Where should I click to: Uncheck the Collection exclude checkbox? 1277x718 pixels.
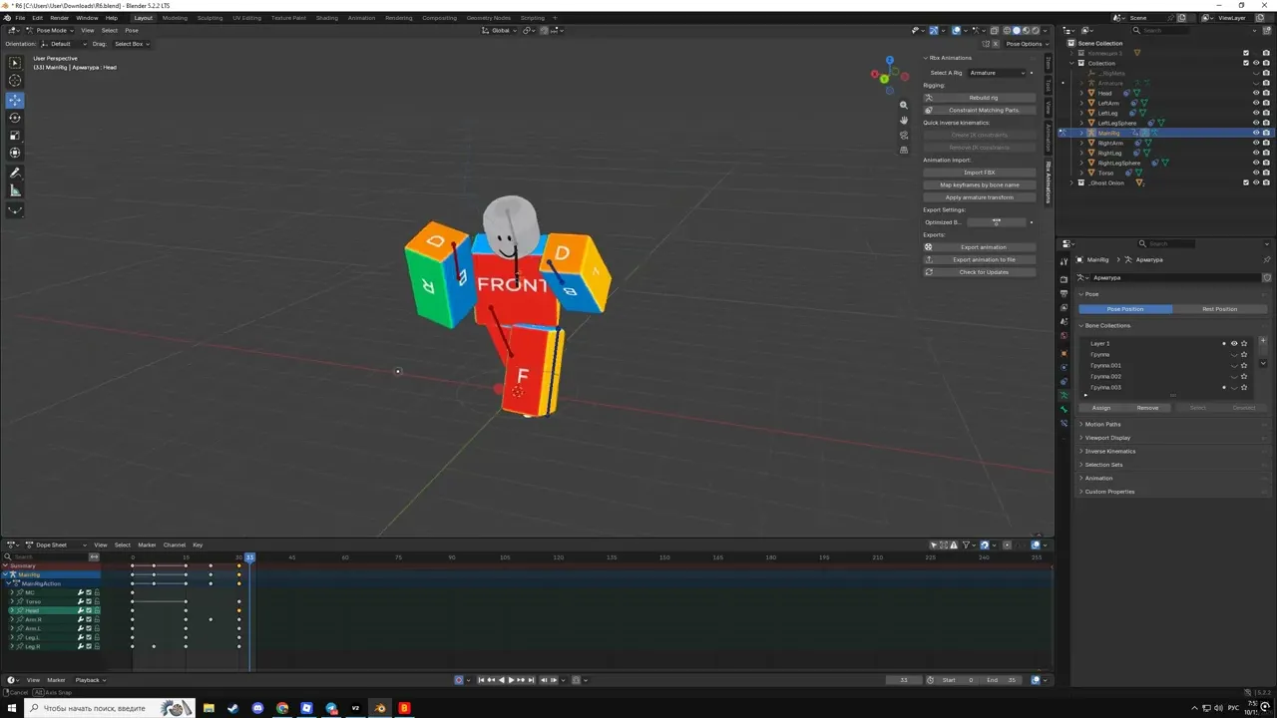[1245, 63]
